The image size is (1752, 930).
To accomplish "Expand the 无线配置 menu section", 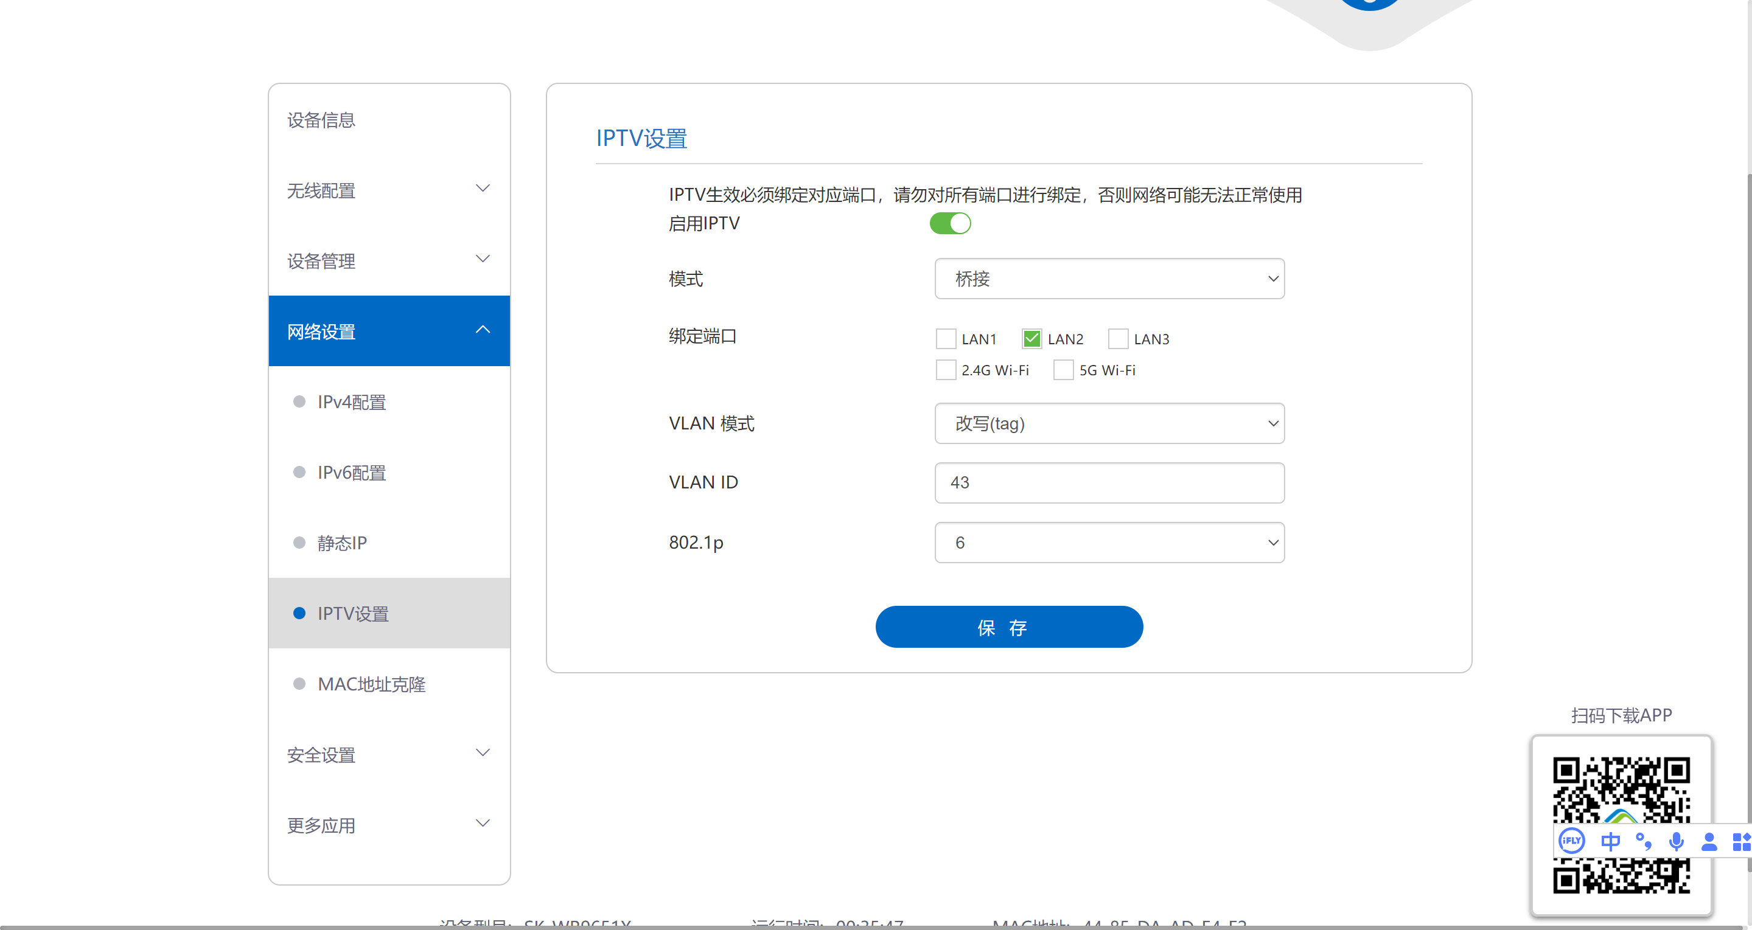I will coord(389,190).
